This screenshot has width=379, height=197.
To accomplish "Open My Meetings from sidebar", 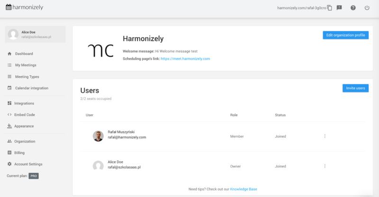I will point(26,65).
